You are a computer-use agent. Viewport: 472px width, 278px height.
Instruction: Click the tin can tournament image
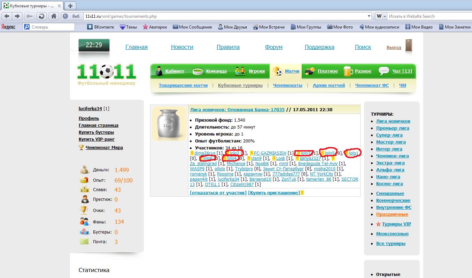click(169, 123)
